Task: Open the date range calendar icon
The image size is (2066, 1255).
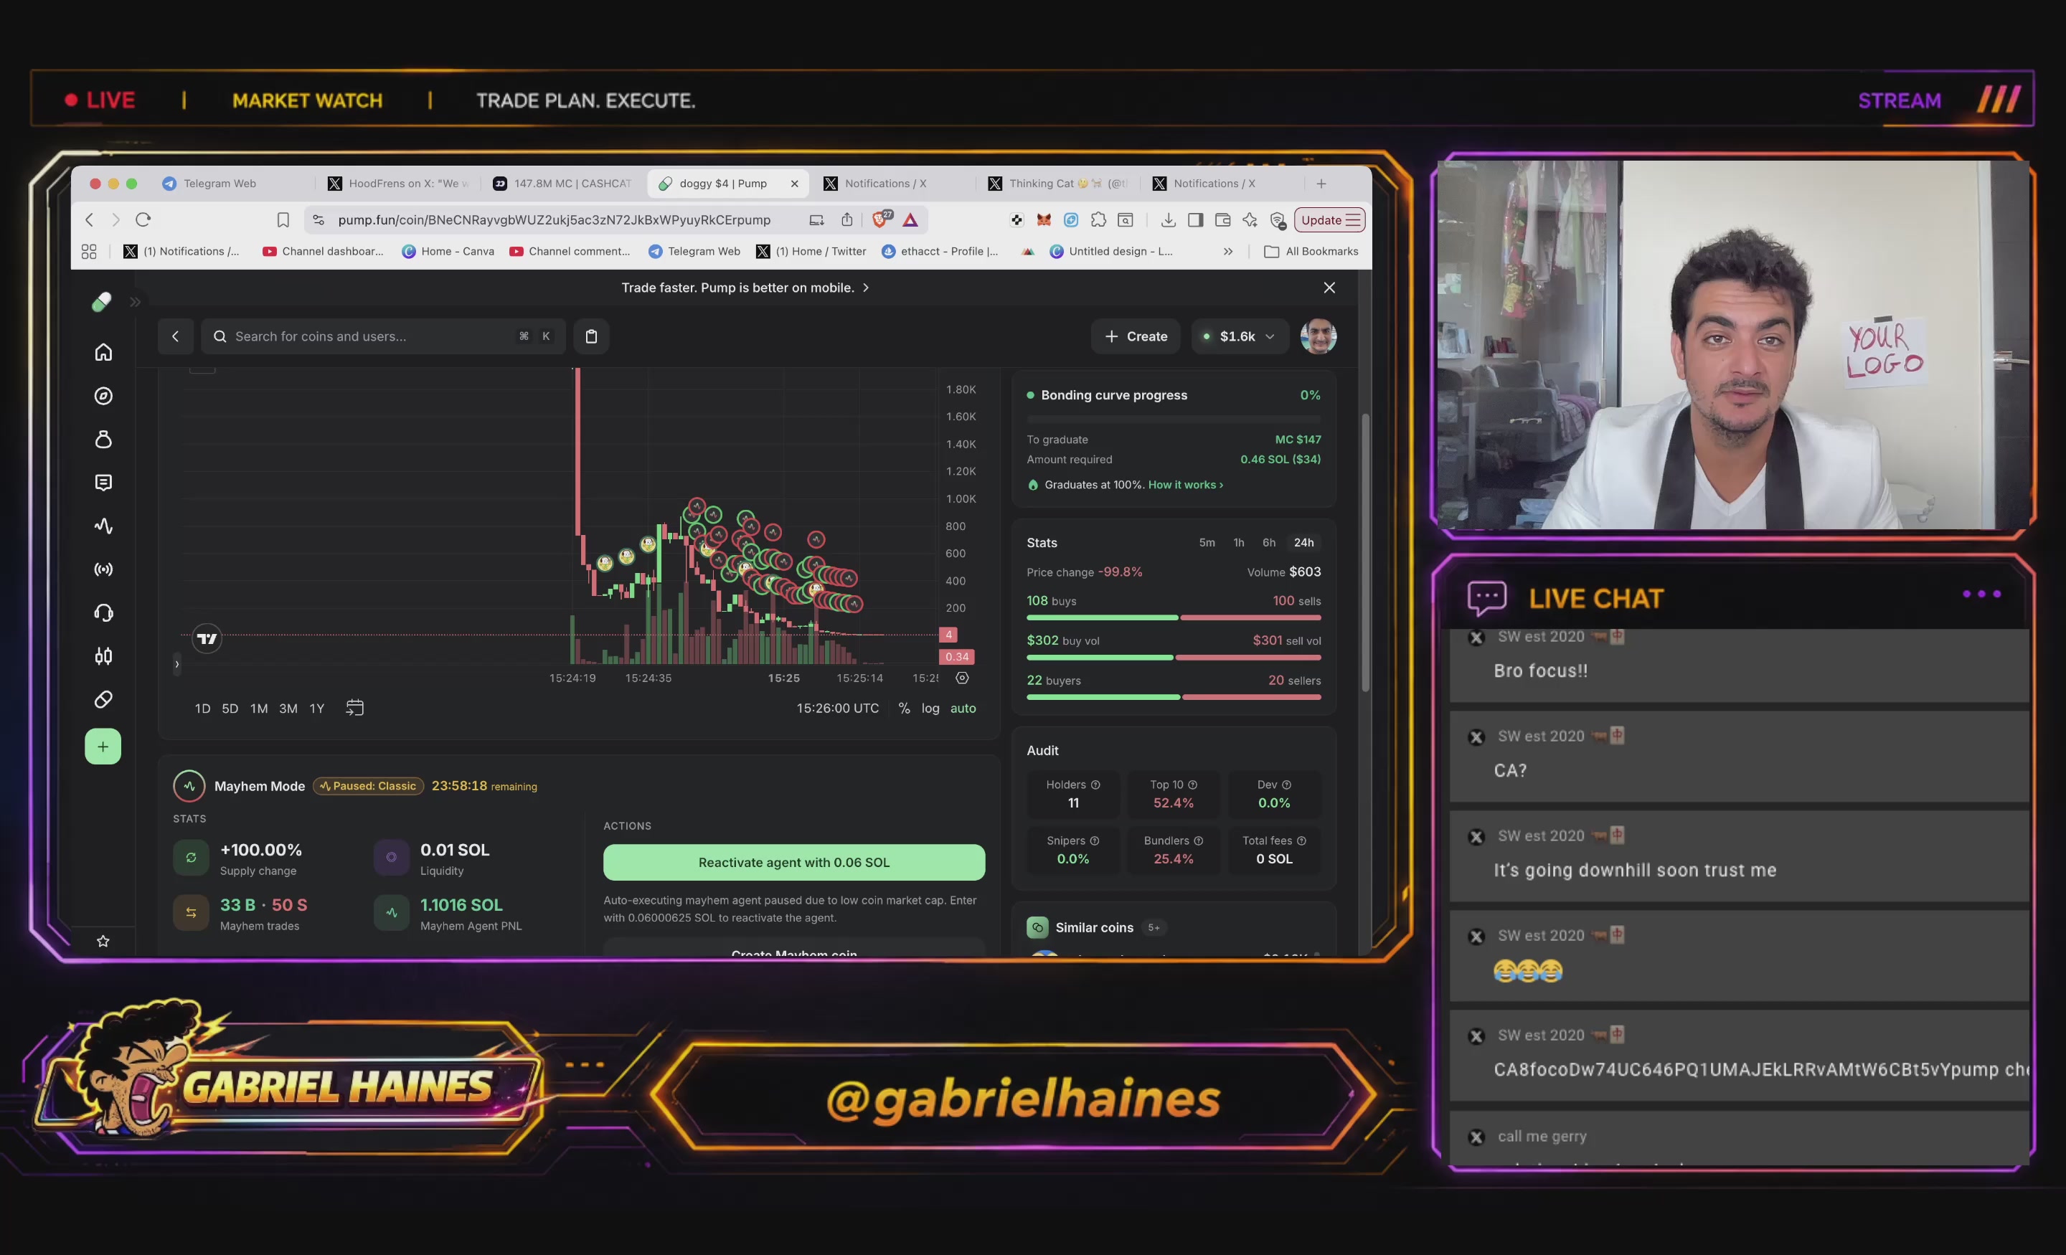Action: 354,709
